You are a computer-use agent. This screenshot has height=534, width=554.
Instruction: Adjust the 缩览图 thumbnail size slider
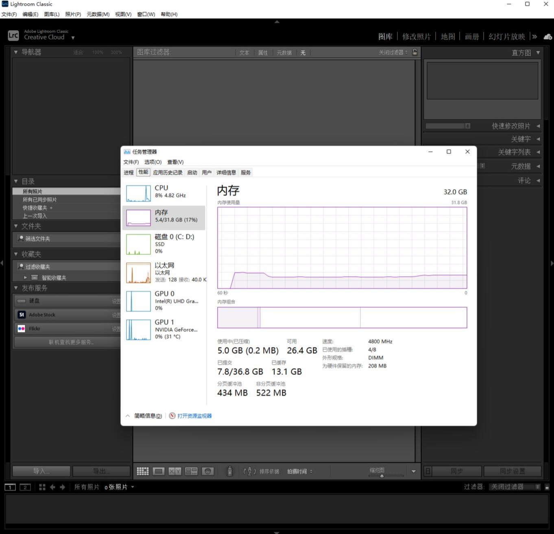[x=382, y=475]
